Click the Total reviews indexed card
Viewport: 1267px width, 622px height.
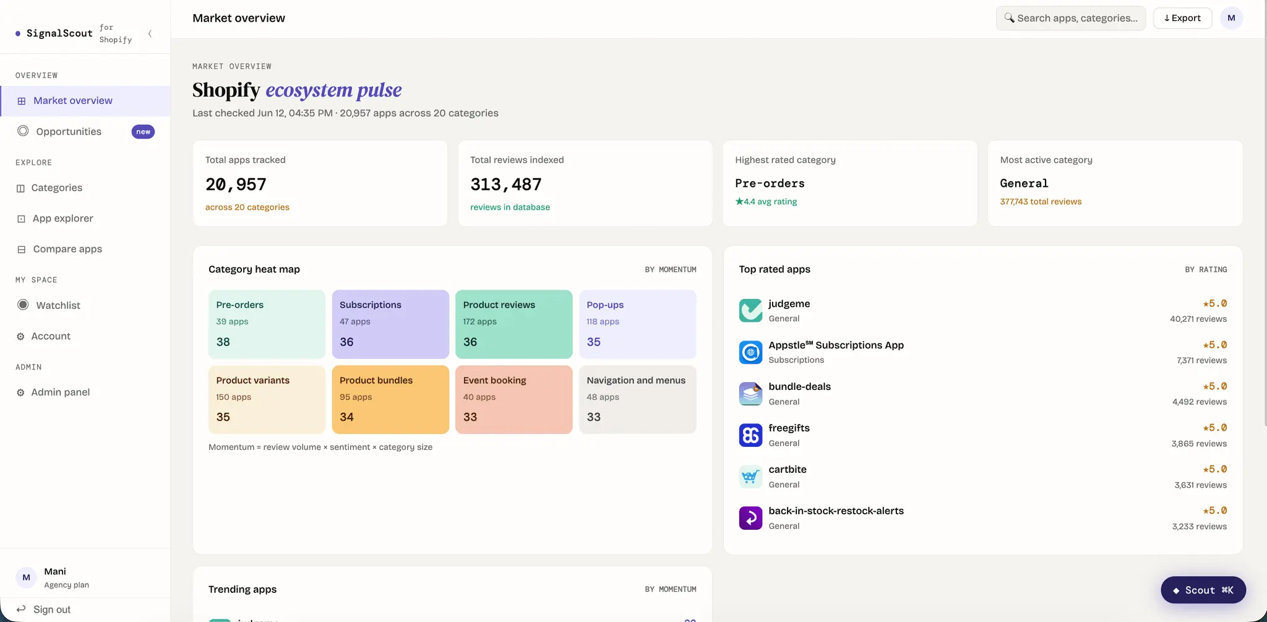pyautogui.click(x=585, y=183)
